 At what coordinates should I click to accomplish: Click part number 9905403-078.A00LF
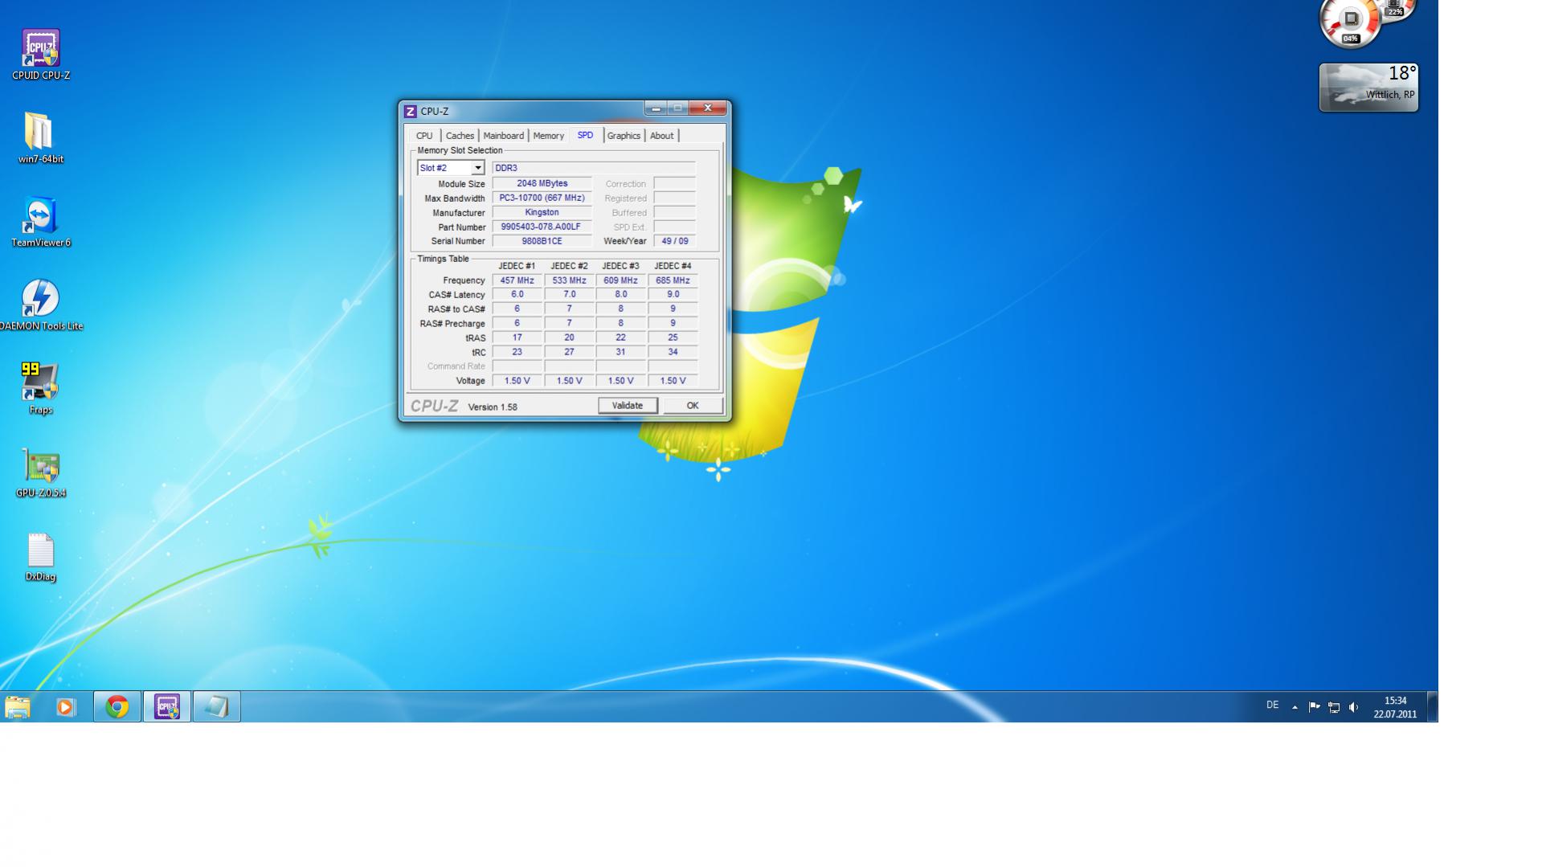click(x=542, y=227)
